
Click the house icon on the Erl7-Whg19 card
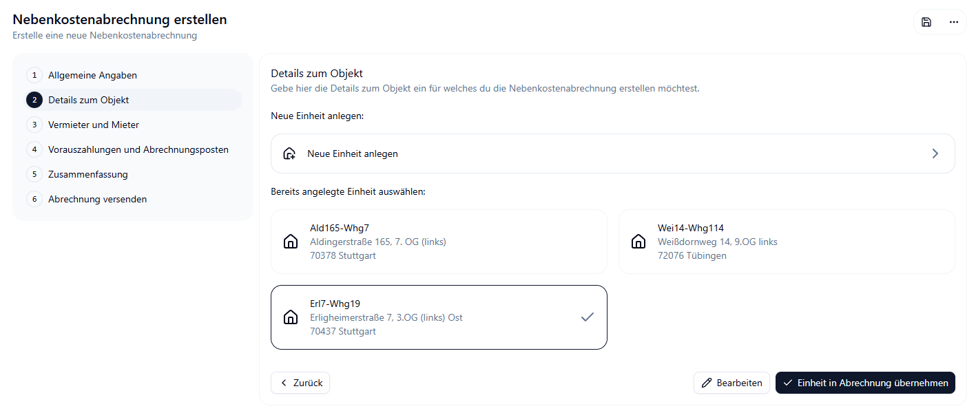[x=290, y=317]
